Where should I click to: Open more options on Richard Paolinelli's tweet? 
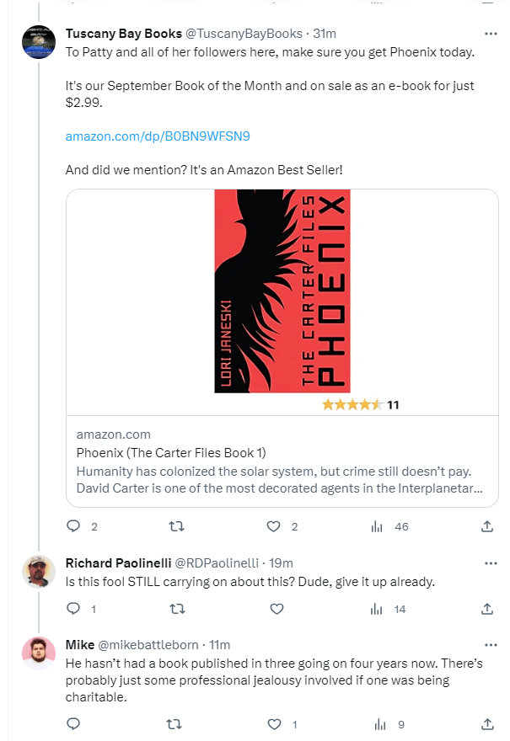pos(491,562)
